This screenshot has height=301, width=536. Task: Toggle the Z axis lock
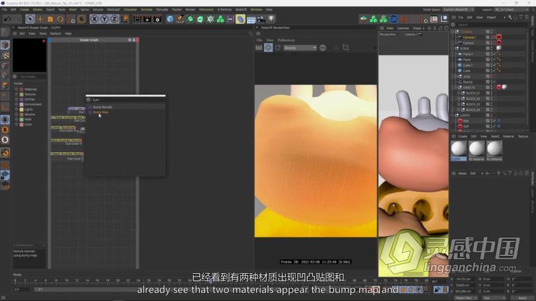click(x=114, y=19)
